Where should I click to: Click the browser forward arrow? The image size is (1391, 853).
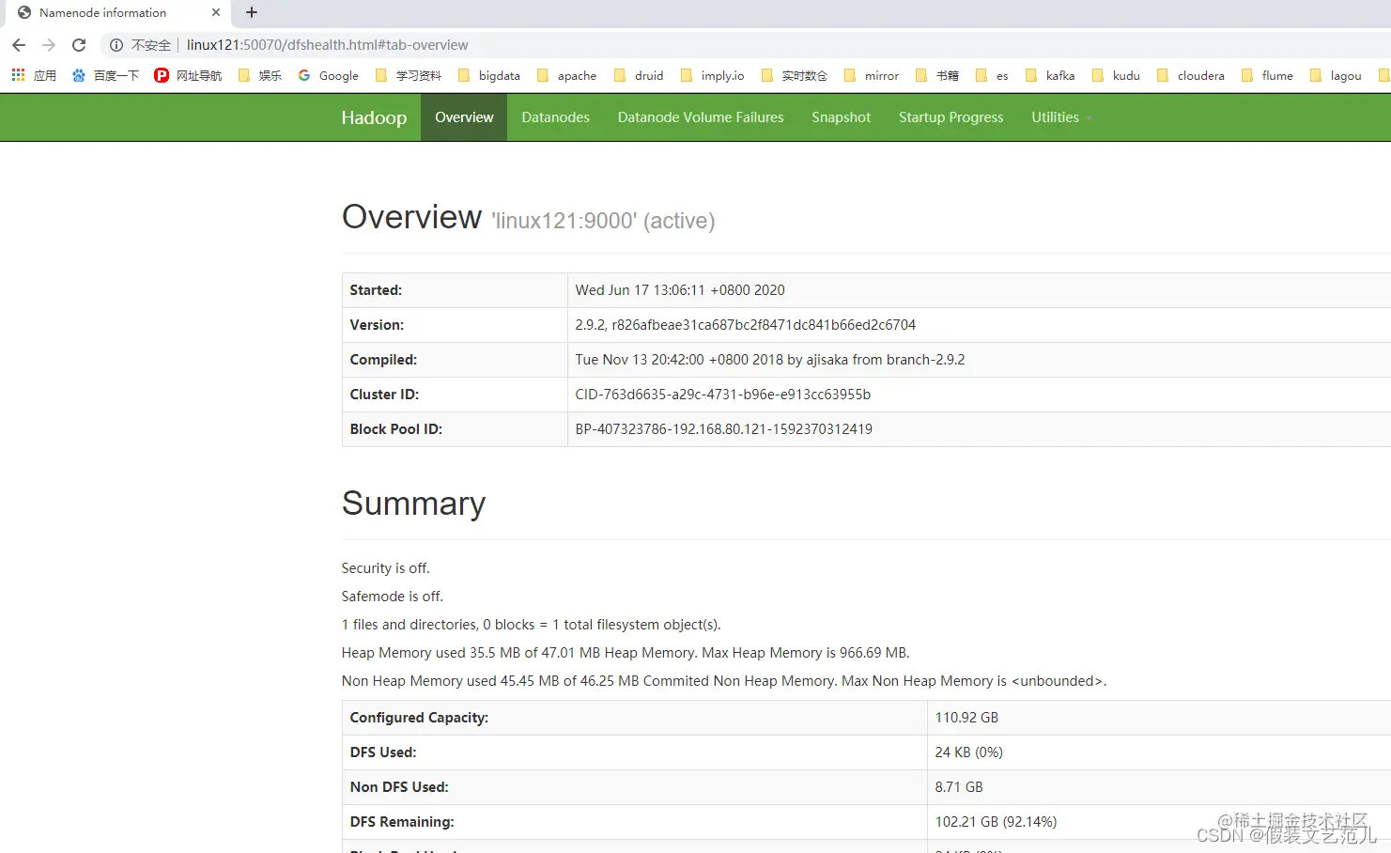point(49,45)
